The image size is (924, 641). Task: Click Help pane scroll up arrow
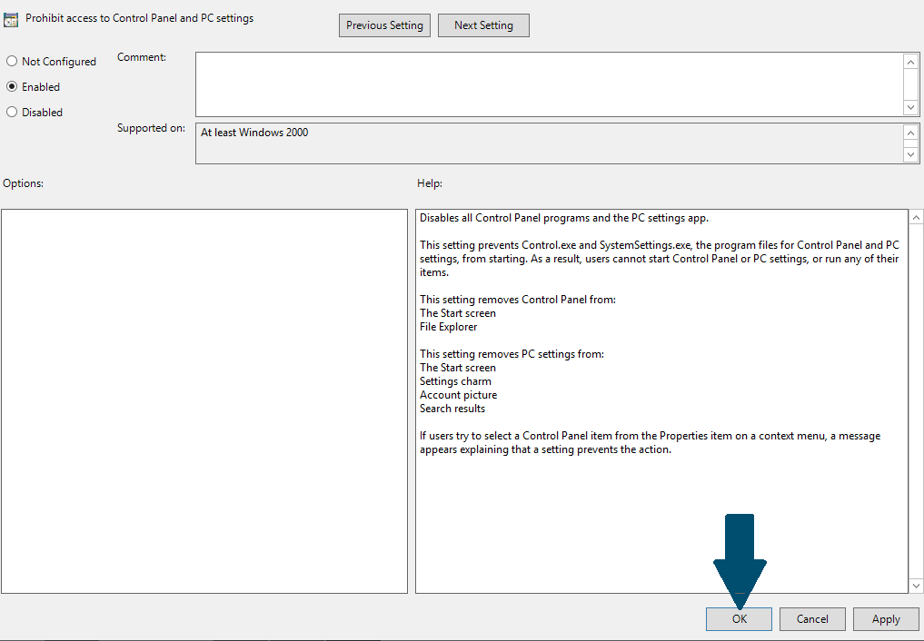pyautogui.click(x=916, y=218)
